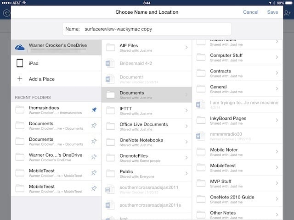The image size is (294, 220).
Task: Tap the add person share icon
Action: [287, 13]
